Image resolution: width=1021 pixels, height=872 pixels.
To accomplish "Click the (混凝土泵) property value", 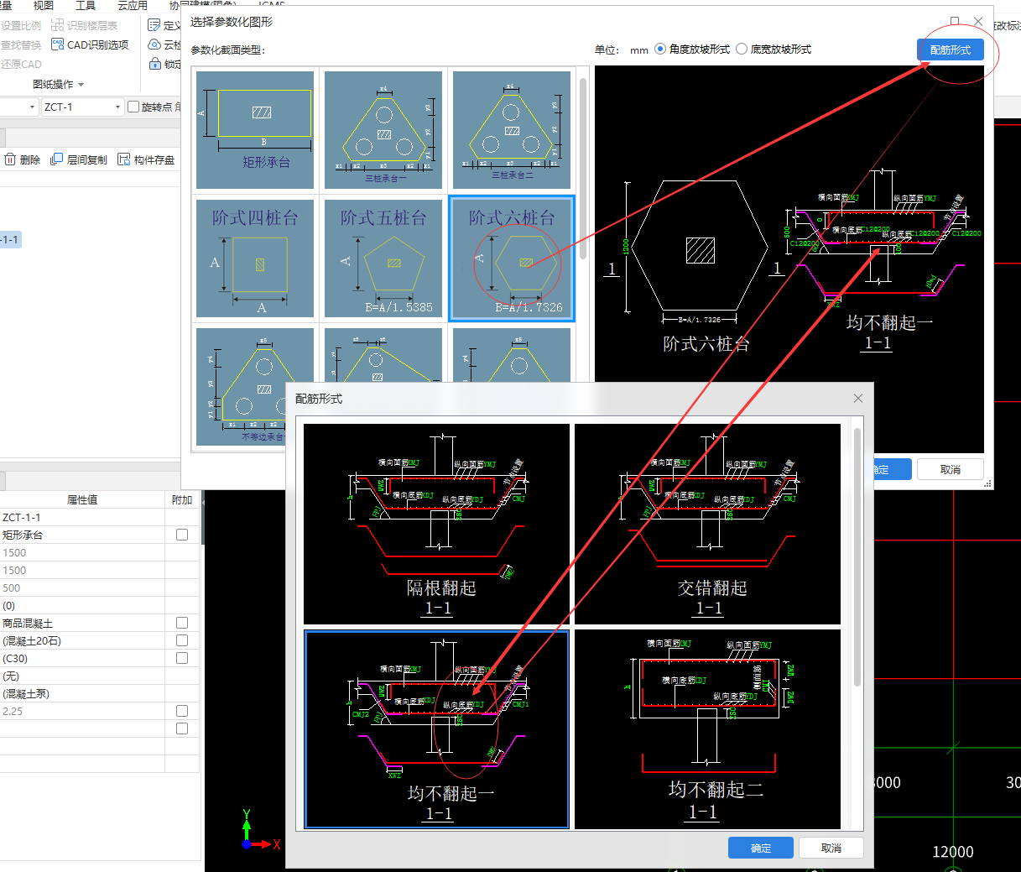I will coord(82,693).
